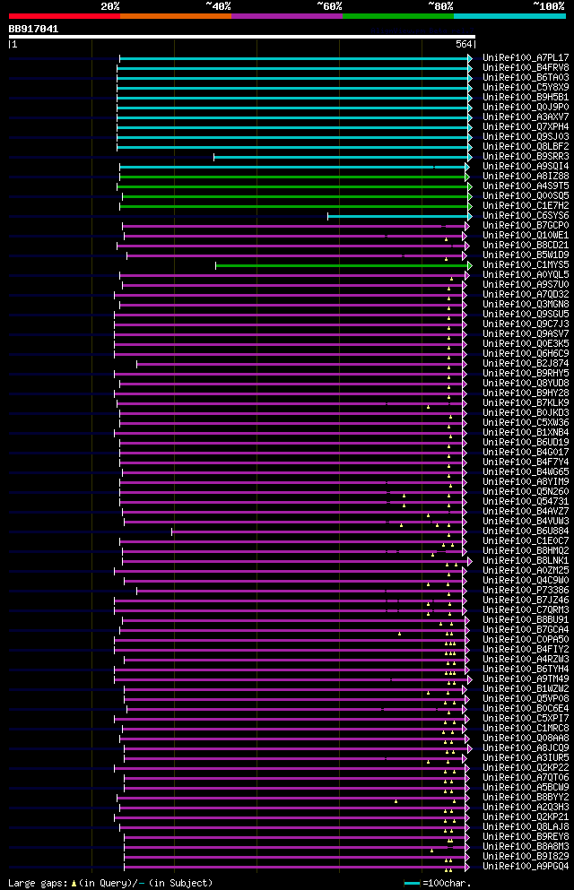Select the UniRef100_C0PA50 label
574x890 pixels.
pyautogui.click(x=526, y=639)
